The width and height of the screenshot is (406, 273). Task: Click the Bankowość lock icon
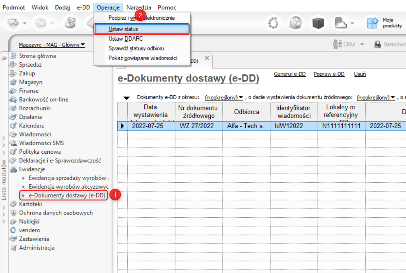click(x=377, y=44)
